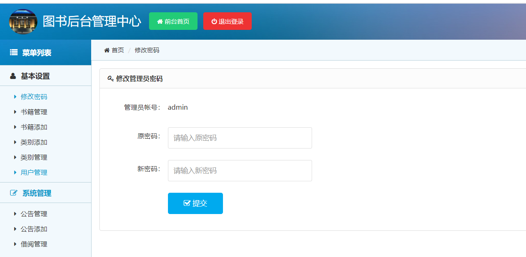Click the 修改管理员密码 panel heading
Image resolution: width=526 pixels, height=257 pixels.
point(140,79)
